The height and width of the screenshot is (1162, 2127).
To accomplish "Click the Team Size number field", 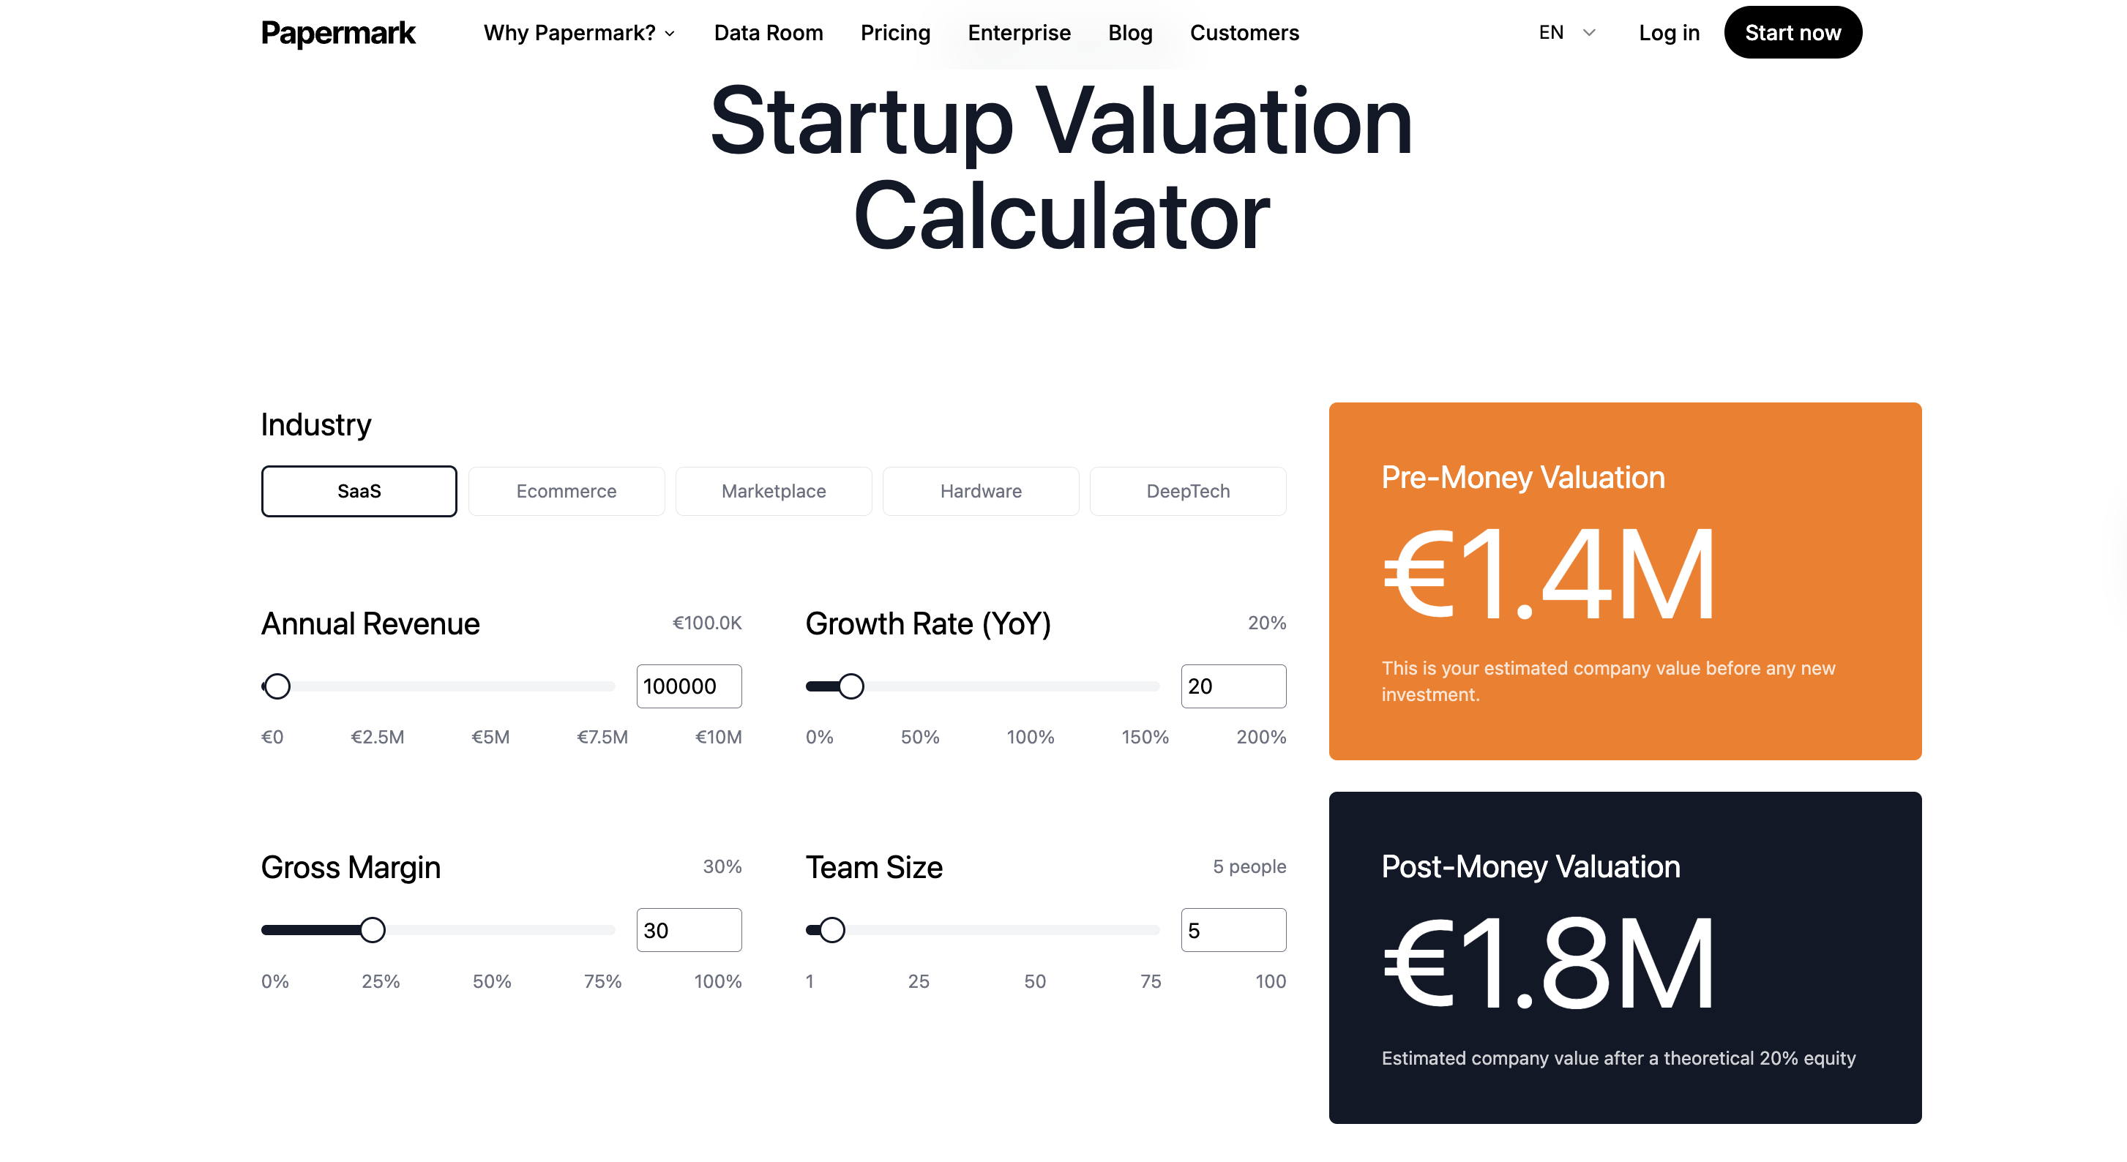I will pos(1233,930).
